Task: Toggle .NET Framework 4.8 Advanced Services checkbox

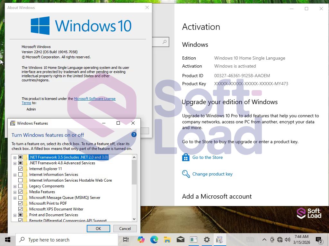Action: 20,163
